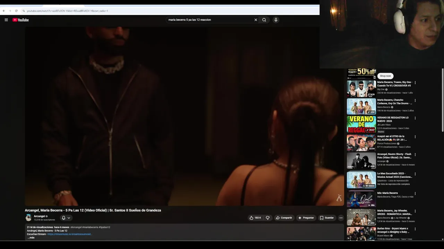Open options for Lo Mas Escuchado 2023
Image resolution: width=444 pixels, height=249 pixels.
(415, 174)
